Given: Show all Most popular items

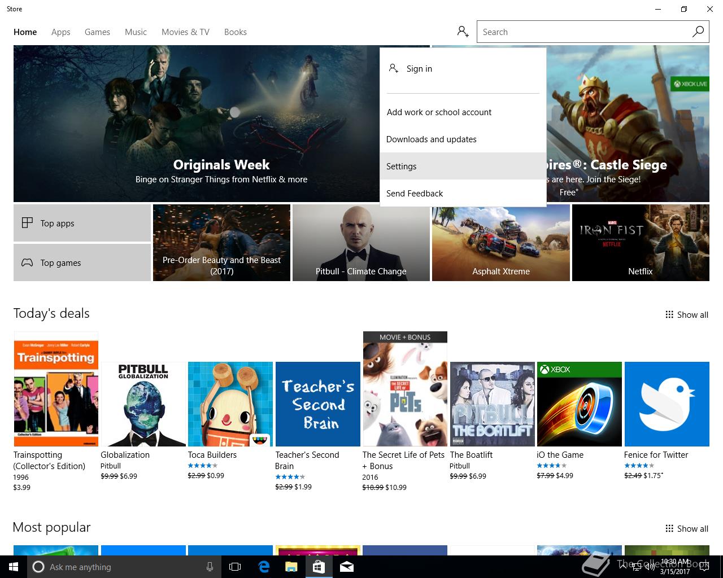Looking at the screenshot, I should (687, 529).
